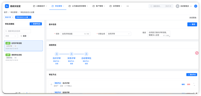Screen dimensions: 201x96
Task: Click the 新建审批流 button
Action: click(x=36, y=24)
